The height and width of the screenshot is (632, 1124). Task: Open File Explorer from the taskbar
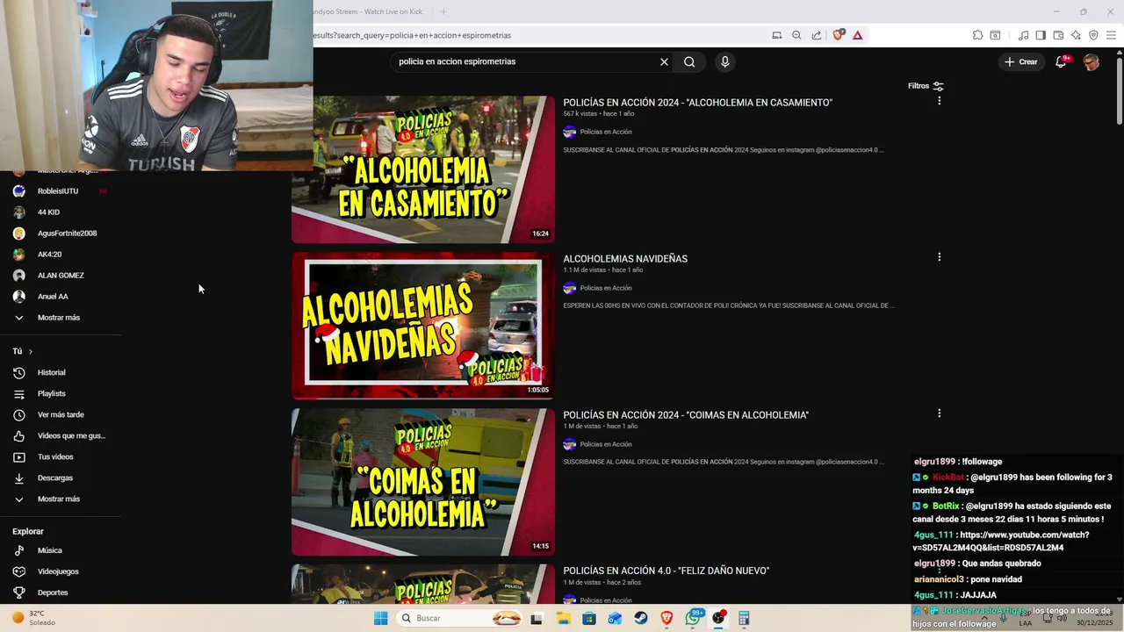tap(563, 618)
